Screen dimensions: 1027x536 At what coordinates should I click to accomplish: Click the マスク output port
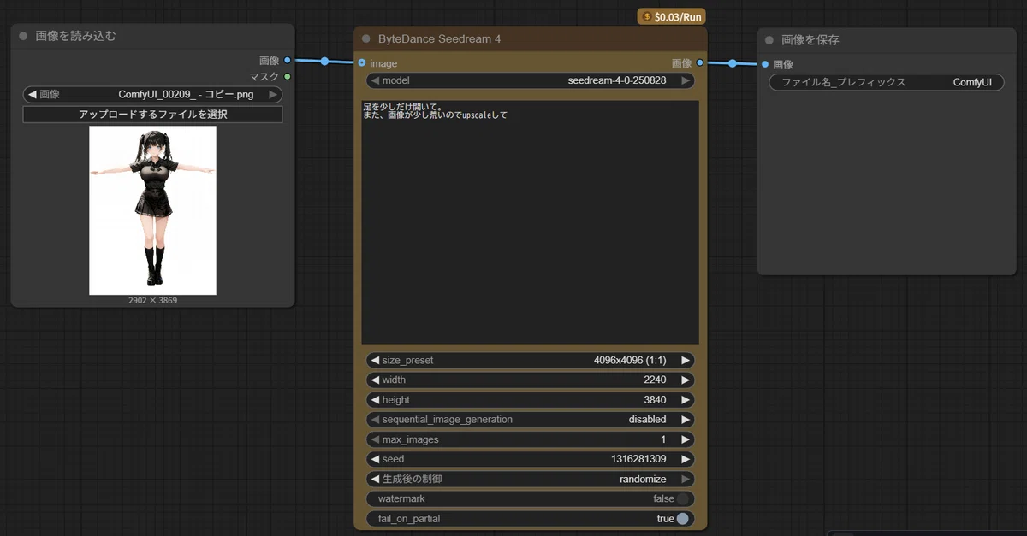287,76
